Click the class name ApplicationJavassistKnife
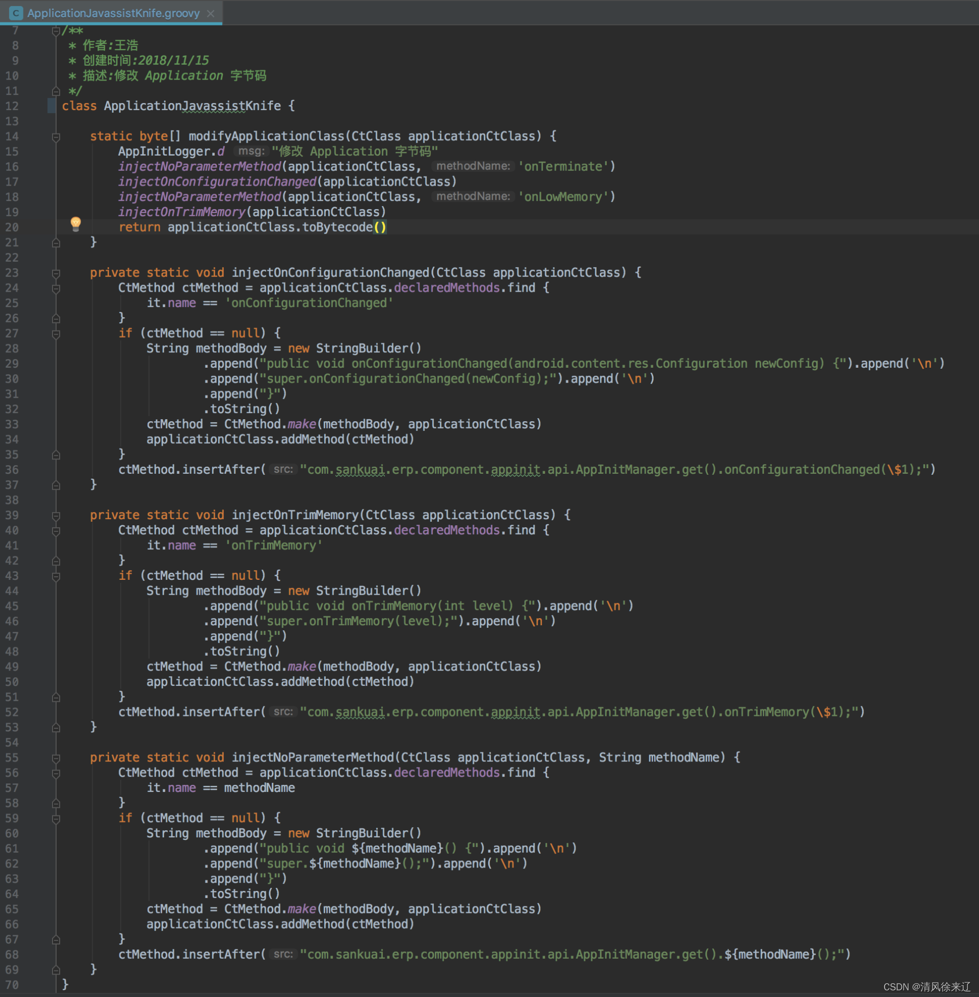Screen dimensions: 979x997 [192, 106]
